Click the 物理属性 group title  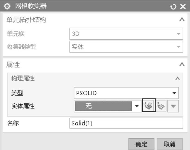[x=23, y=79]
